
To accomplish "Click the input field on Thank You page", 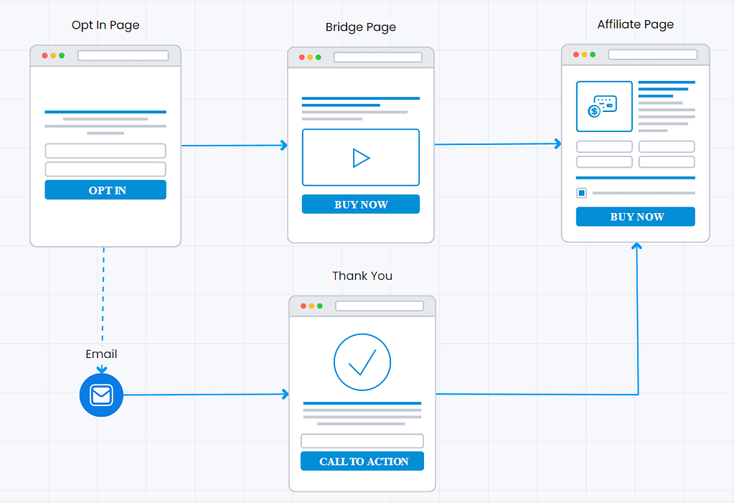I will pos(362,441).
